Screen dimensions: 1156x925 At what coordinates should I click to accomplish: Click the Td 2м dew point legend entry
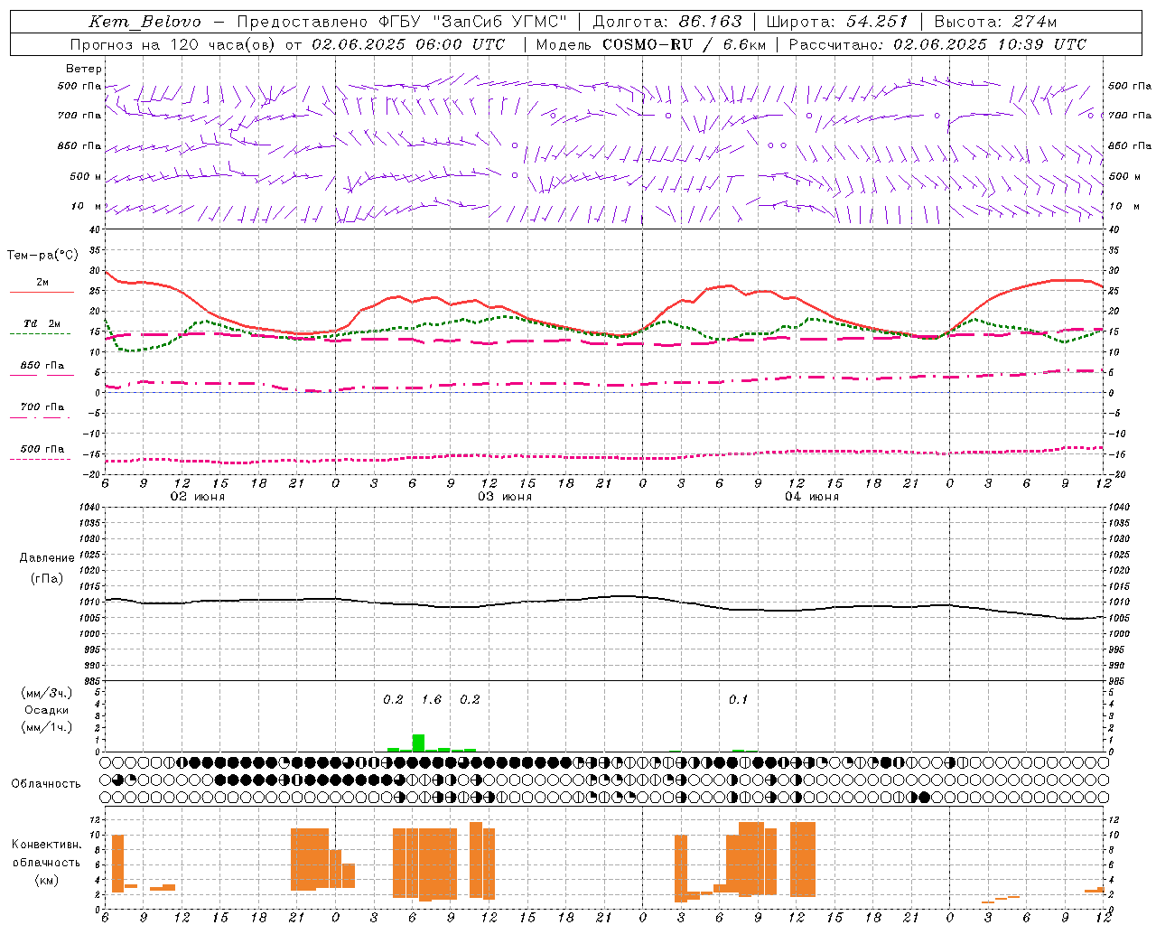click(42, 323)
